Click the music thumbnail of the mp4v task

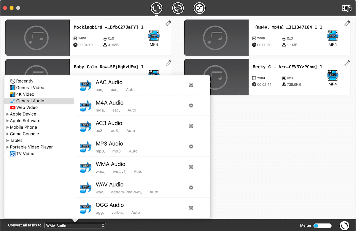click(216, 38)
